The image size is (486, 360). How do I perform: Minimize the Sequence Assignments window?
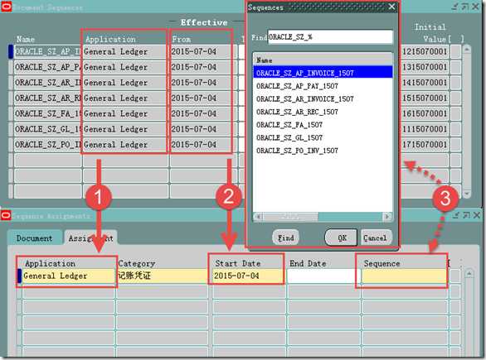[x=455, y=215]
